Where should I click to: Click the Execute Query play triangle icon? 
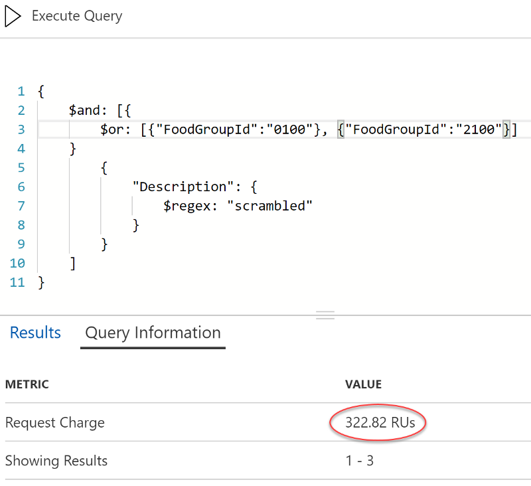tap(13, 16)
